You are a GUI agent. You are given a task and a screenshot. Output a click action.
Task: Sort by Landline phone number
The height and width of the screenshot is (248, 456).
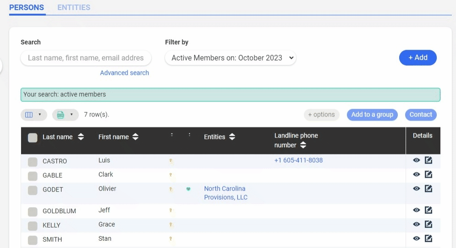pyautogui.click(x=303, y=145)
